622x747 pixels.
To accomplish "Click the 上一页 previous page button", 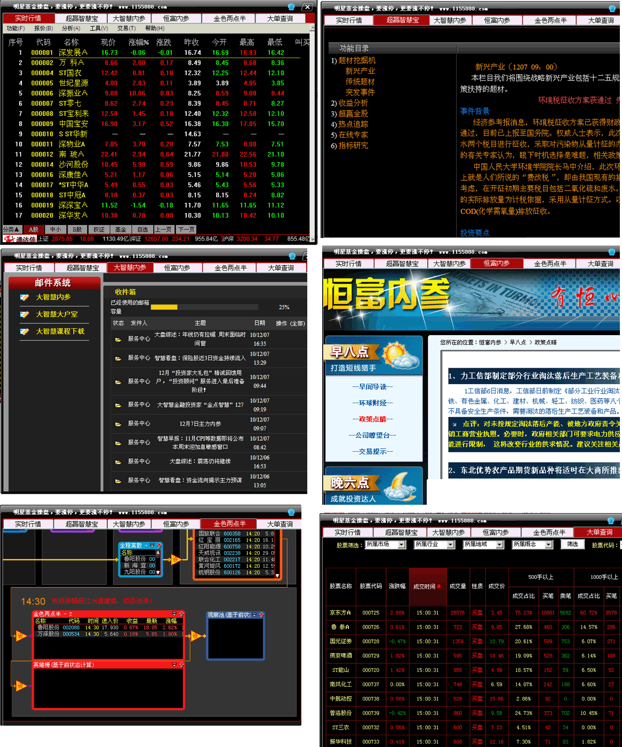I will pyautogui.click(x=164, y=229).
